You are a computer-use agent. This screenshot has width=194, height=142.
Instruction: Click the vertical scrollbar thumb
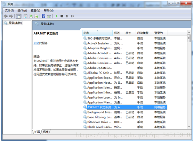click(189, 39)
